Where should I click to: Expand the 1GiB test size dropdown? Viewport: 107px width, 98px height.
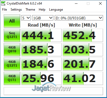click(43, 18)
